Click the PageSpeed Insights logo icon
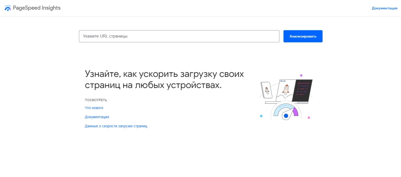Screen dimensions: 401x177 pos(8,8)
